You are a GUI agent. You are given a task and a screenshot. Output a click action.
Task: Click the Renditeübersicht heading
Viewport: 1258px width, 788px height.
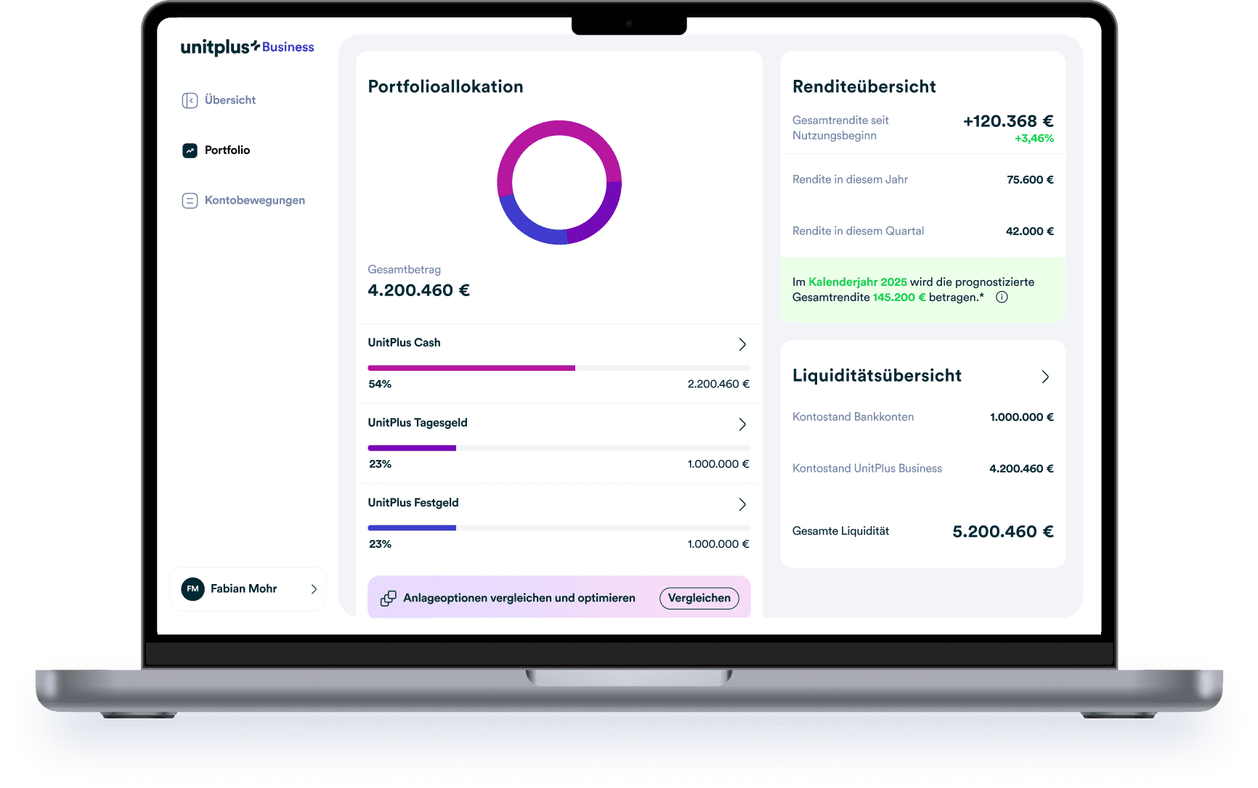tap(864, 87)
